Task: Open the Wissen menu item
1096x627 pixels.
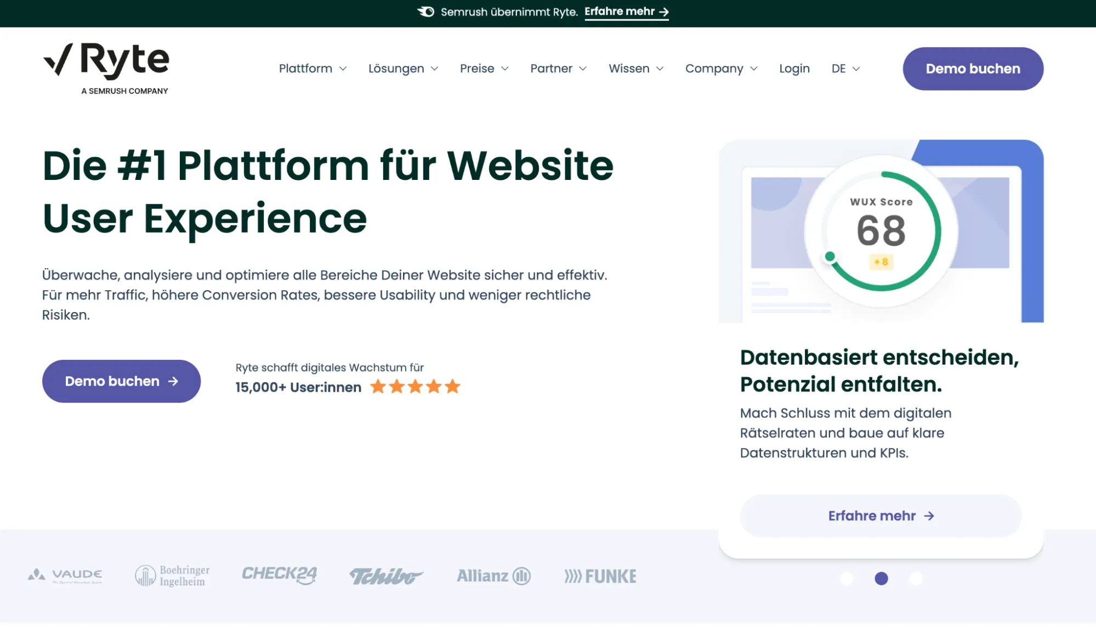Action: click(636, 68)
